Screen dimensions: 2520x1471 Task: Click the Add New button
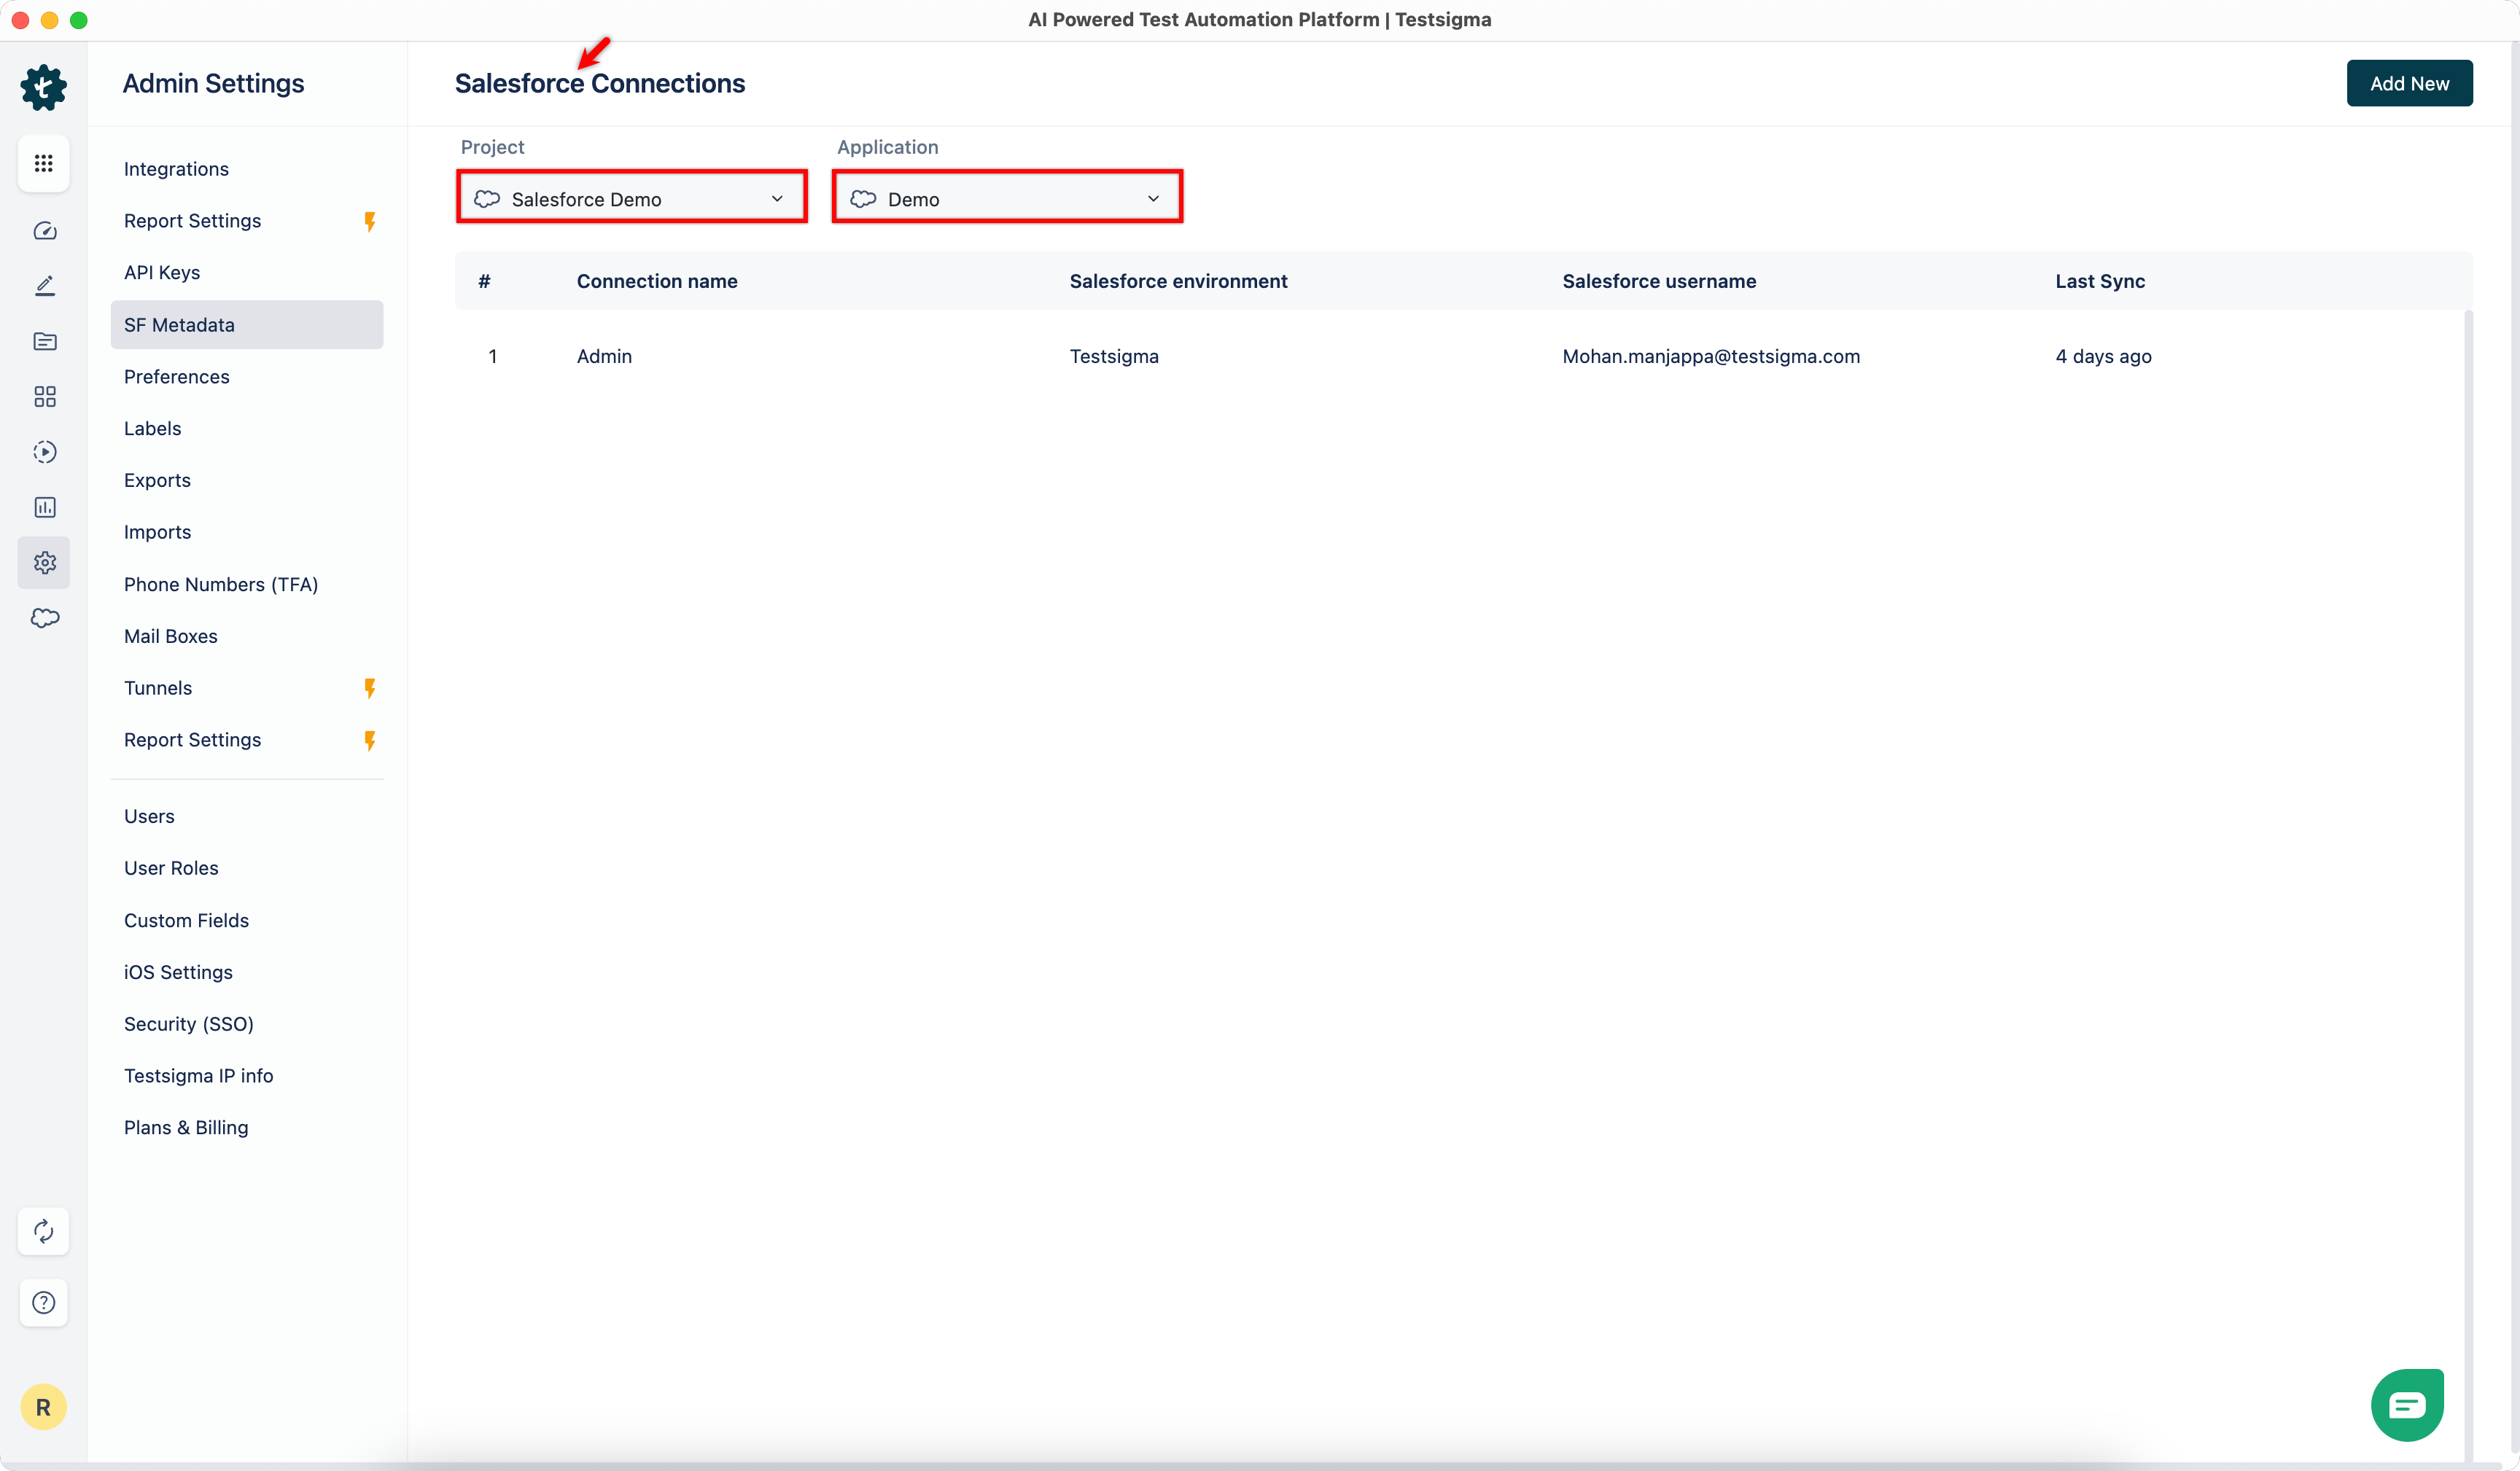(2409, 83)
